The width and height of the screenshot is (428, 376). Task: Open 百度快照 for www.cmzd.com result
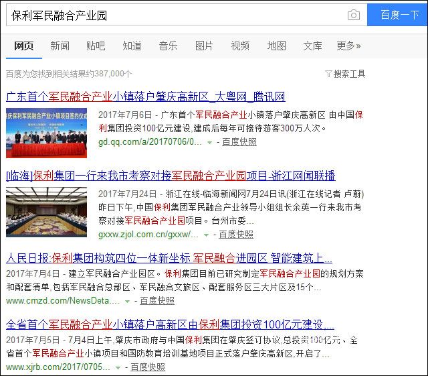(157, 301)
